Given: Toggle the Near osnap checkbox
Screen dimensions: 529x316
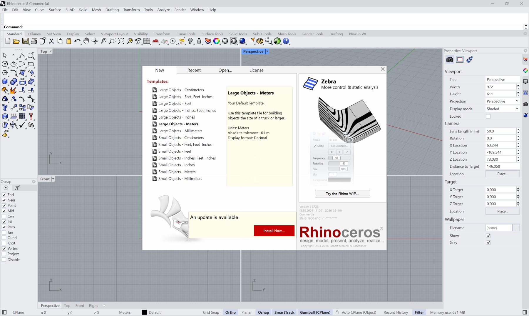Looking at the screenshot, I should coord(4,200).
